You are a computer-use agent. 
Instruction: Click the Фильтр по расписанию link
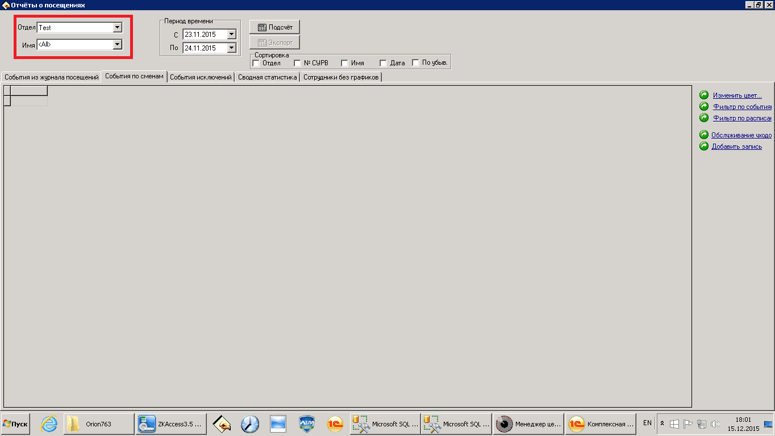(x=741, y=118)
